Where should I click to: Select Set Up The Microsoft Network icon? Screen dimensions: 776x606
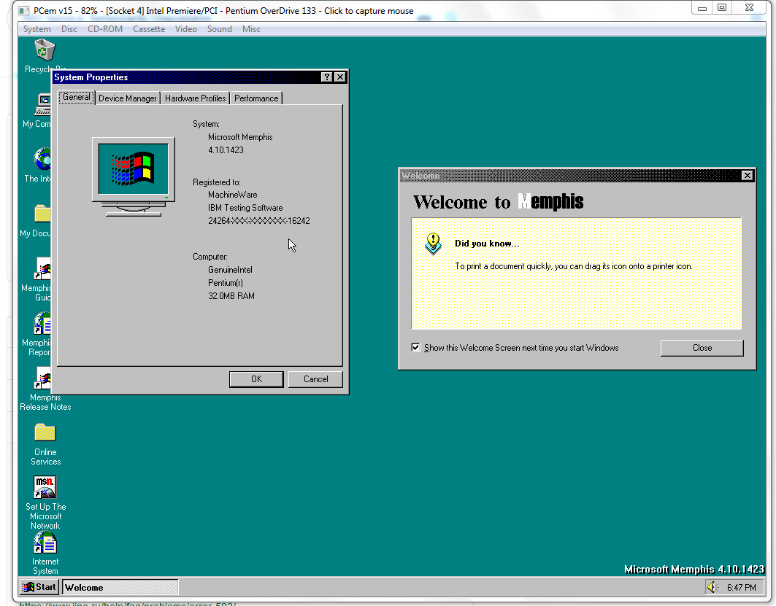[45, 487]
